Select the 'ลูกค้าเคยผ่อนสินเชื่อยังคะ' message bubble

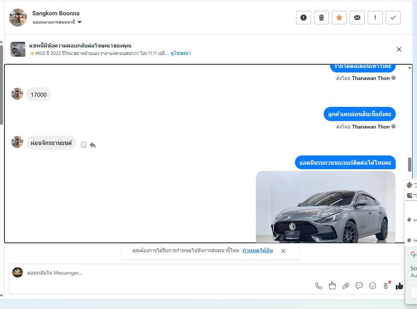pyautogui.click(x=360, y=114)
